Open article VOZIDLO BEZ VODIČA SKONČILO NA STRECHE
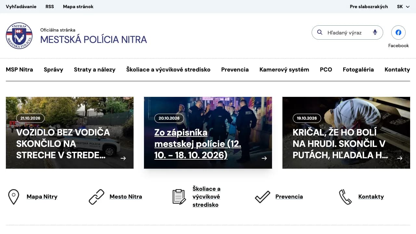The image size is (416, 234). coord(63,144)
